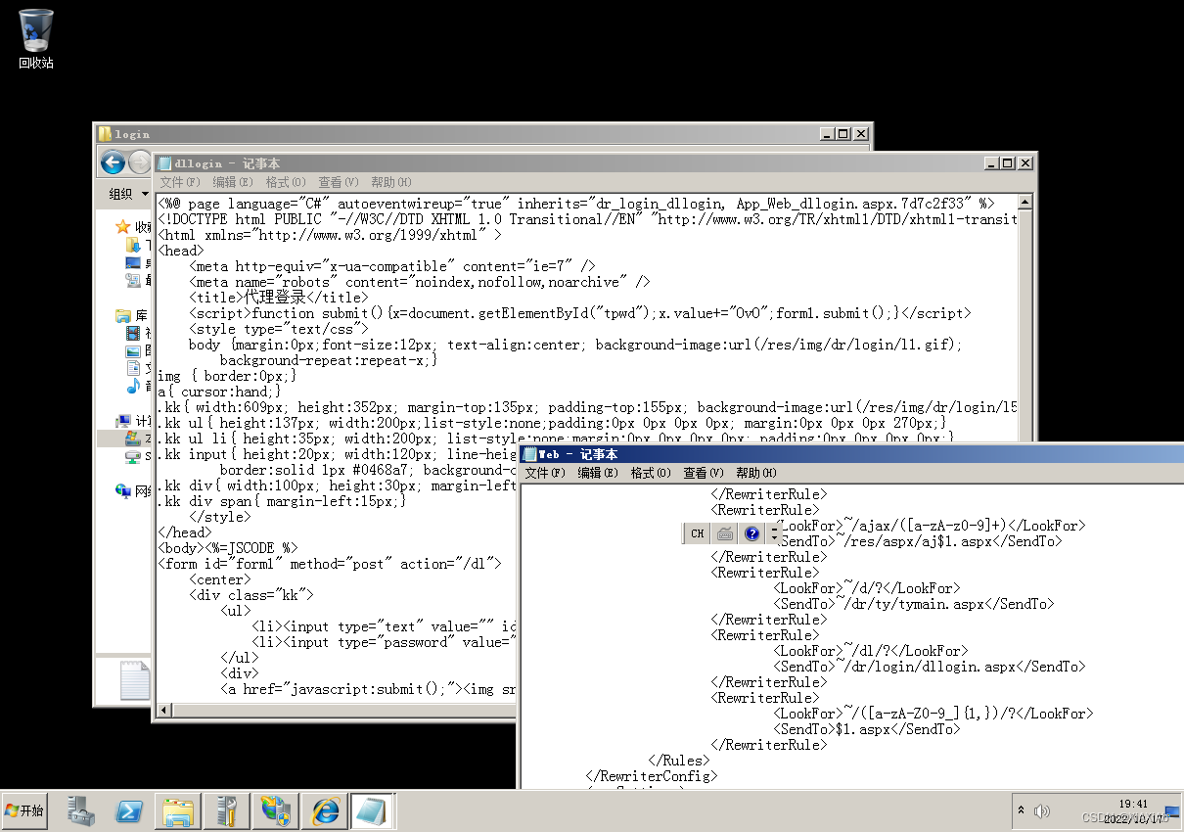The width and height of the screenshot is (1184, 832).
Task: Select Documents library icon in sidebar
Action: (133, 368)
